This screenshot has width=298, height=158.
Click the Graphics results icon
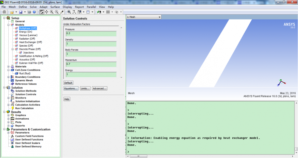point(13,115)
